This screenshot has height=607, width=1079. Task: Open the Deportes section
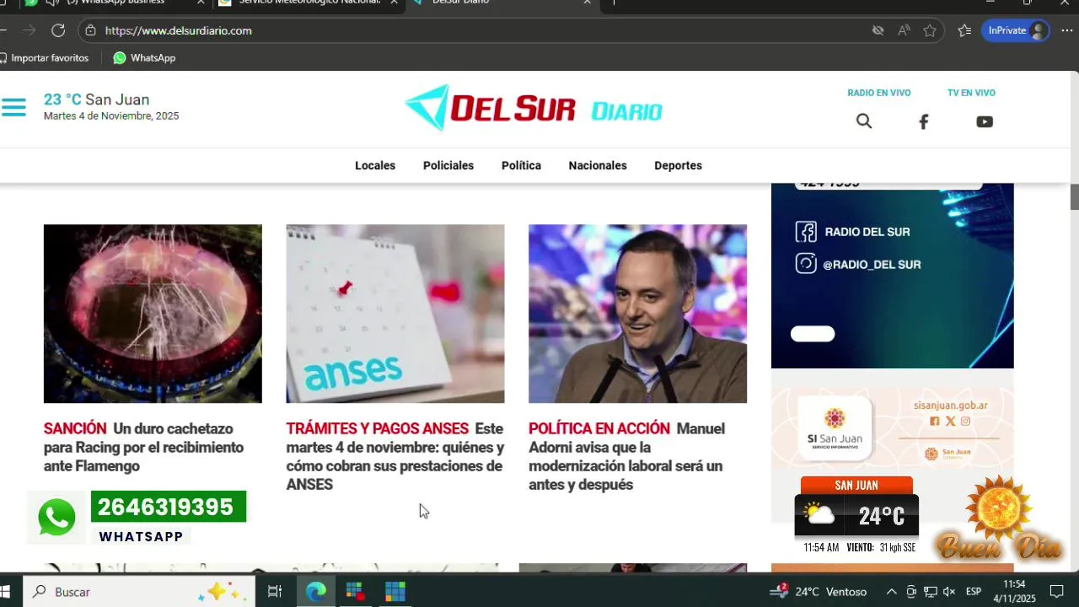tap(678, 165)
